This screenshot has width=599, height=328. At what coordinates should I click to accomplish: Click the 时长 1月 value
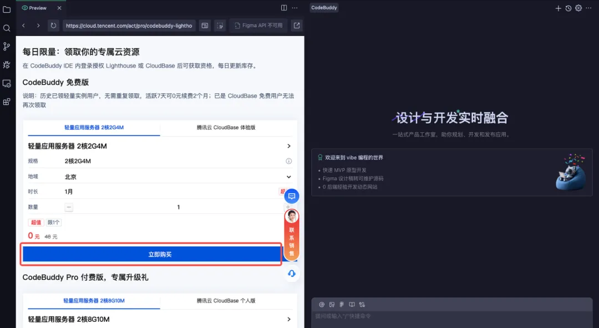click(69, 192)
